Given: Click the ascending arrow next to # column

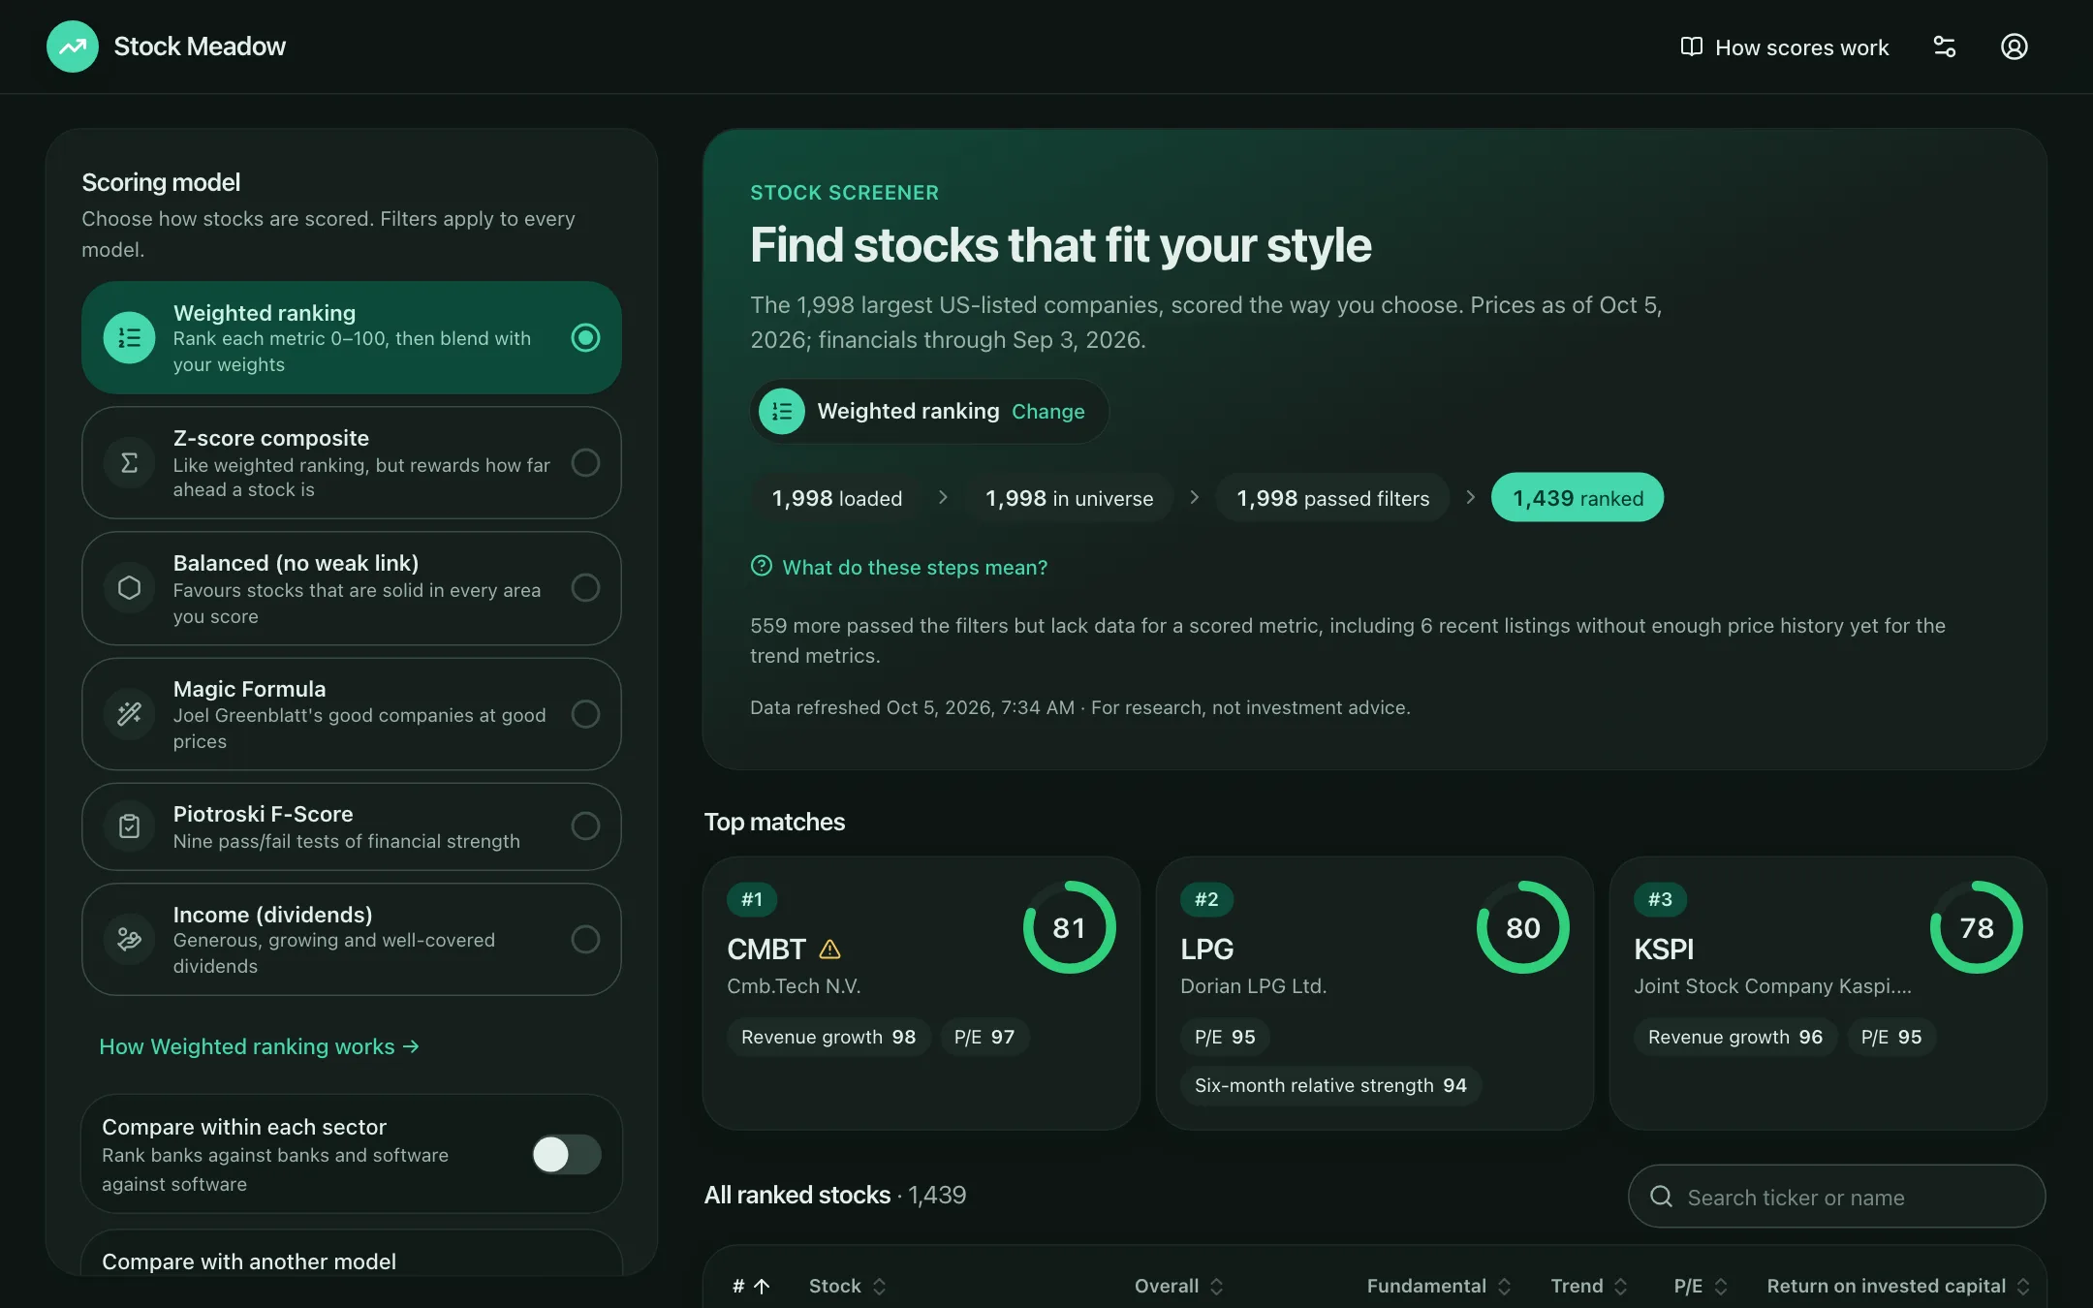Looking at the screenshot, I should (762, 1286).
